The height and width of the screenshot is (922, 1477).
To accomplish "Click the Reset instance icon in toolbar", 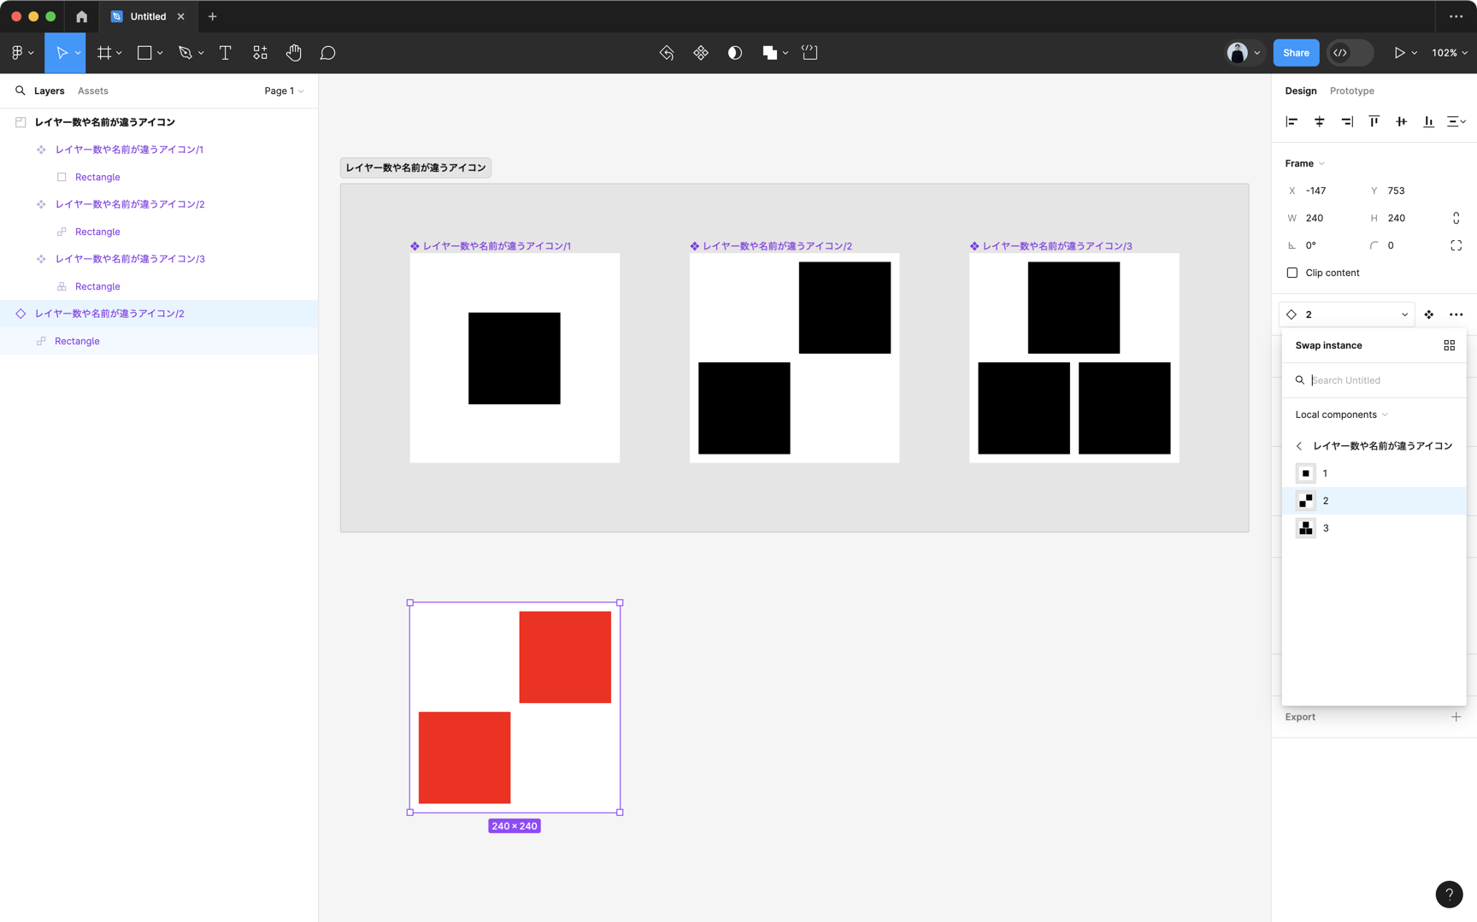I will 667,53.
